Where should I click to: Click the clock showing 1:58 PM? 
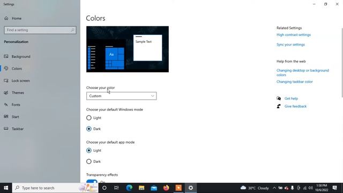(322, 188)
